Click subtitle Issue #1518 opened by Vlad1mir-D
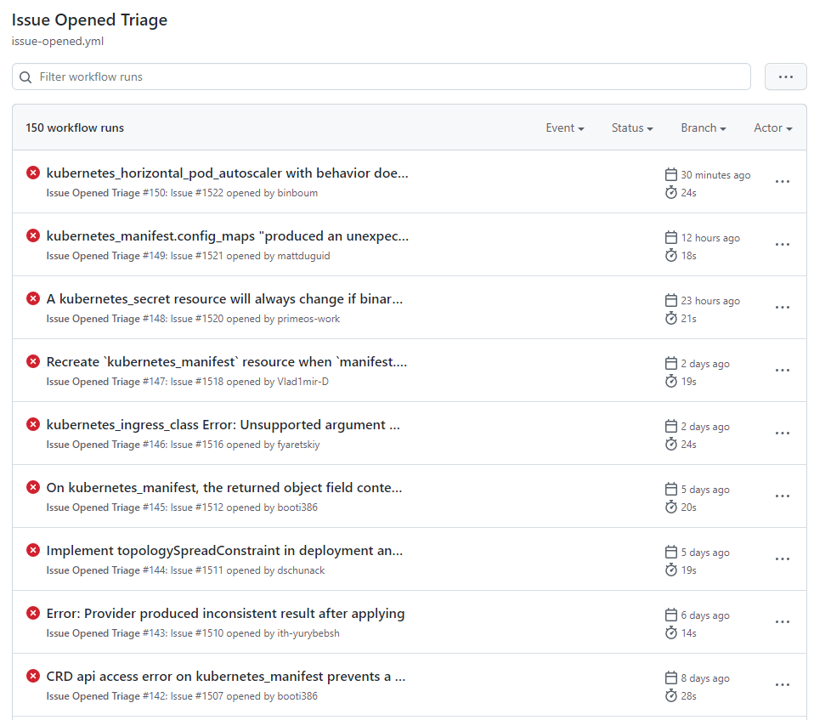Screen dimensions: 814x720 coord(249,382)
